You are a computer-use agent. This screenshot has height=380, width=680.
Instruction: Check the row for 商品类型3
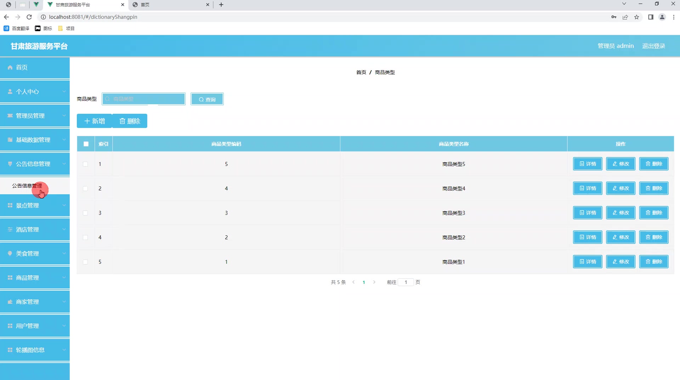tap(85, 213)
